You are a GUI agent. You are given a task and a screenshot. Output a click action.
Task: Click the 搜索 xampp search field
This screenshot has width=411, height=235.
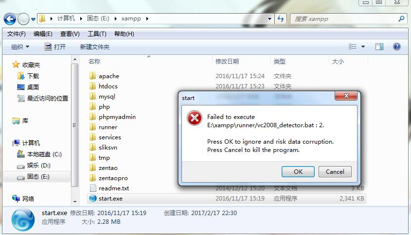coord(345,19)
